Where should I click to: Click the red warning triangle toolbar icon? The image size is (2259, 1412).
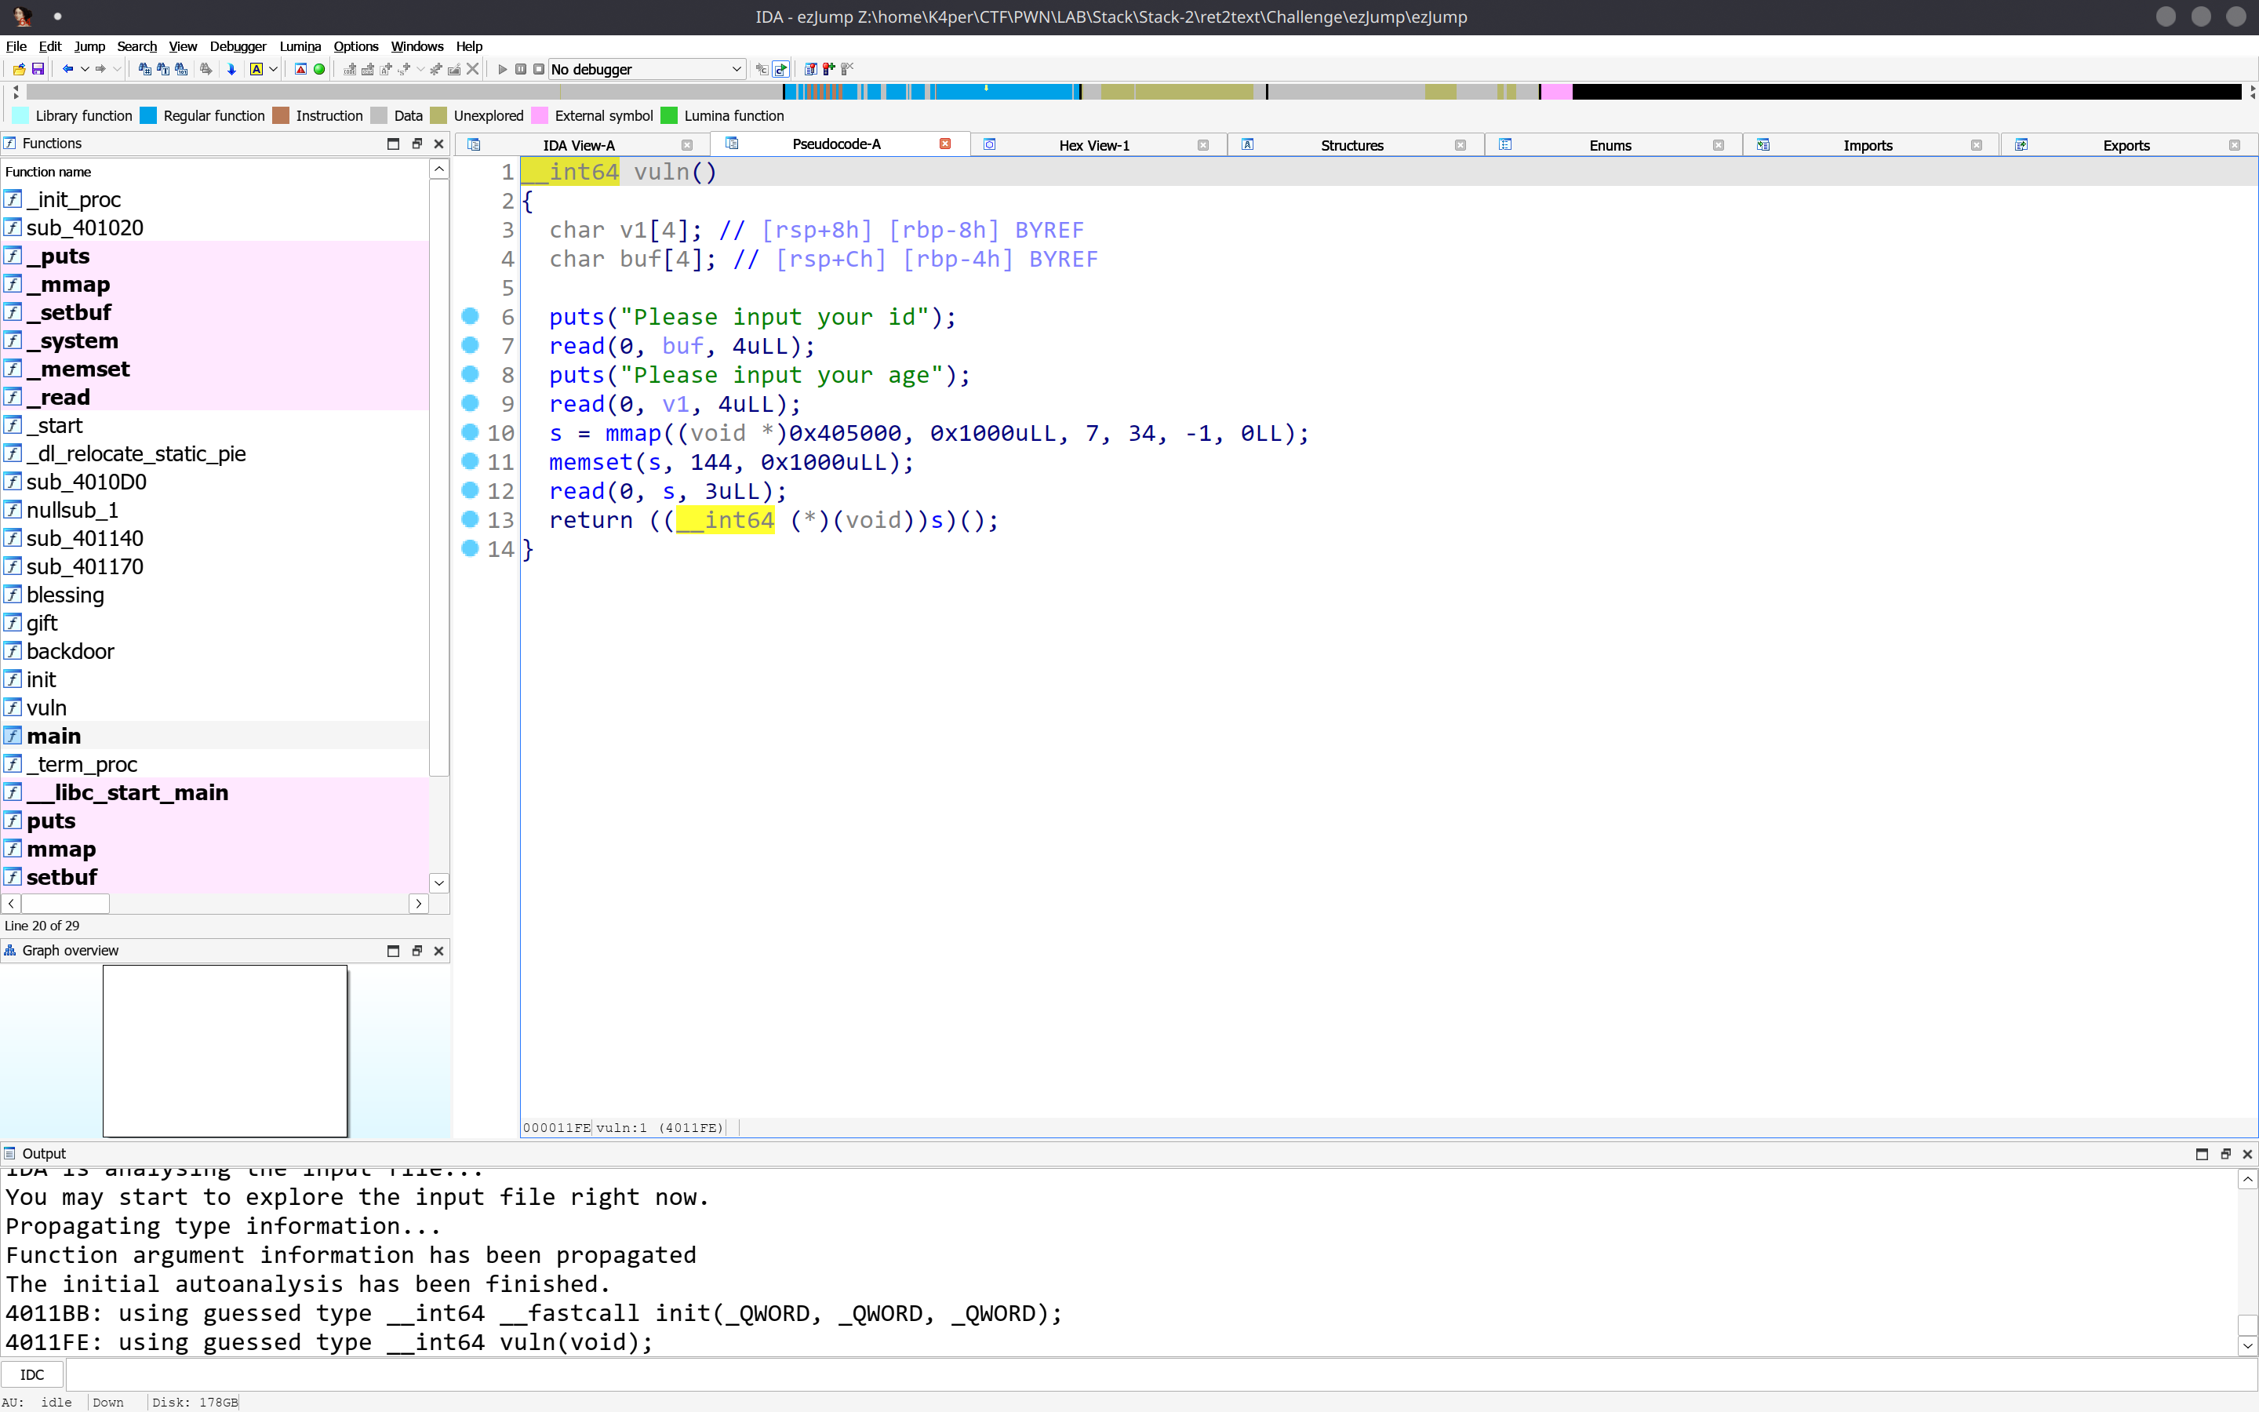(300, 69)
